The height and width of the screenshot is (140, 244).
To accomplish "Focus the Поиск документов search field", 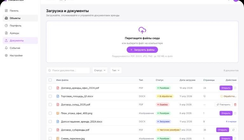I will coord(68,70).
